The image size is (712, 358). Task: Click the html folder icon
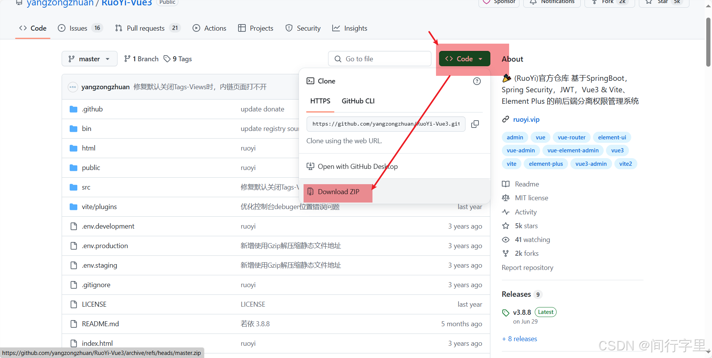coord(73,148)
